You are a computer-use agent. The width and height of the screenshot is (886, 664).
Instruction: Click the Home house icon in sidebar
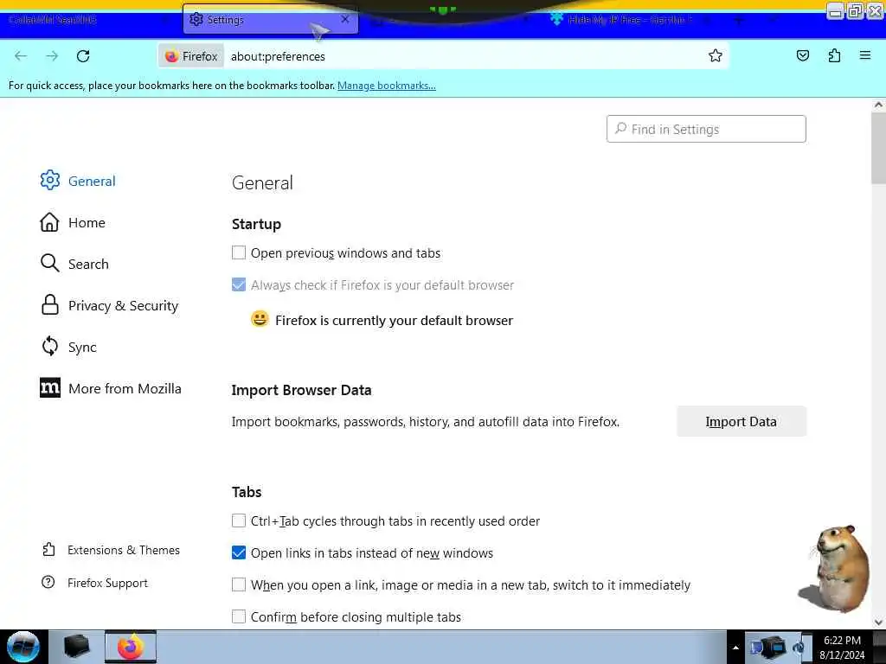point(49,222)
